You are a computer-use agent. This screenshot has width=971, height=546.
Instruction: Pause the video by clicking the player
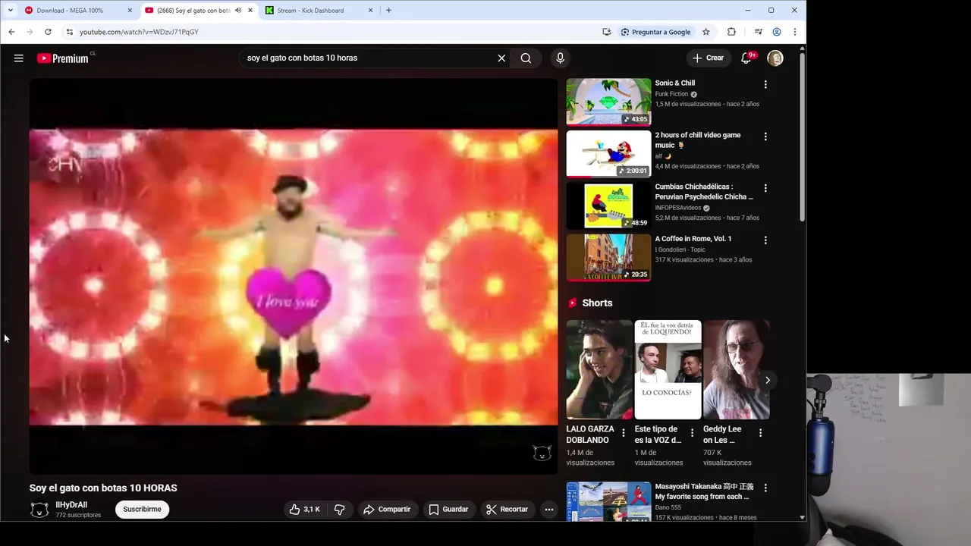point(294,277)
